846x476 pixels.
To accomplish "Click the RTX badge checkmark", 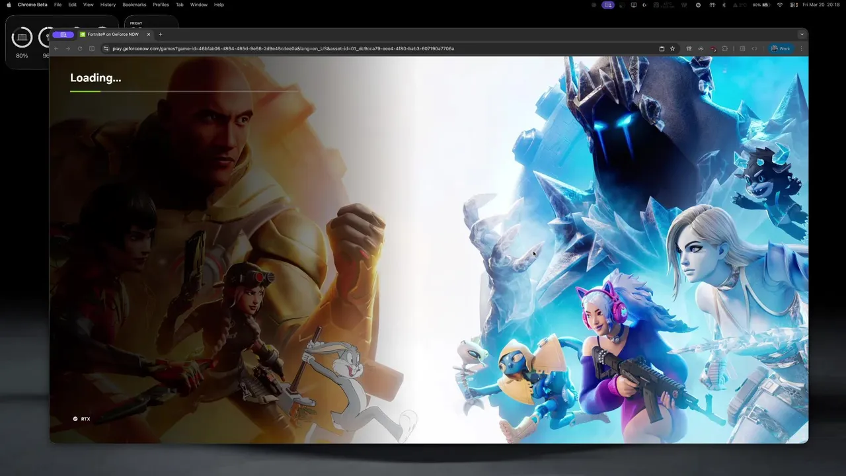I will (75, 418).
